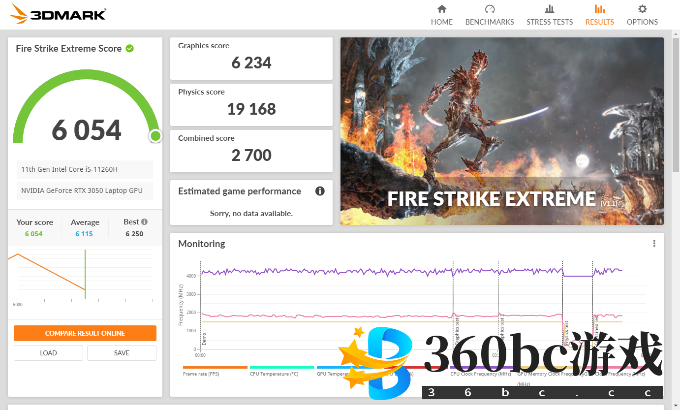Toggle the CPU Clock Frequency legend series
This screenshot has height=410, width=680.
(481, 371)
